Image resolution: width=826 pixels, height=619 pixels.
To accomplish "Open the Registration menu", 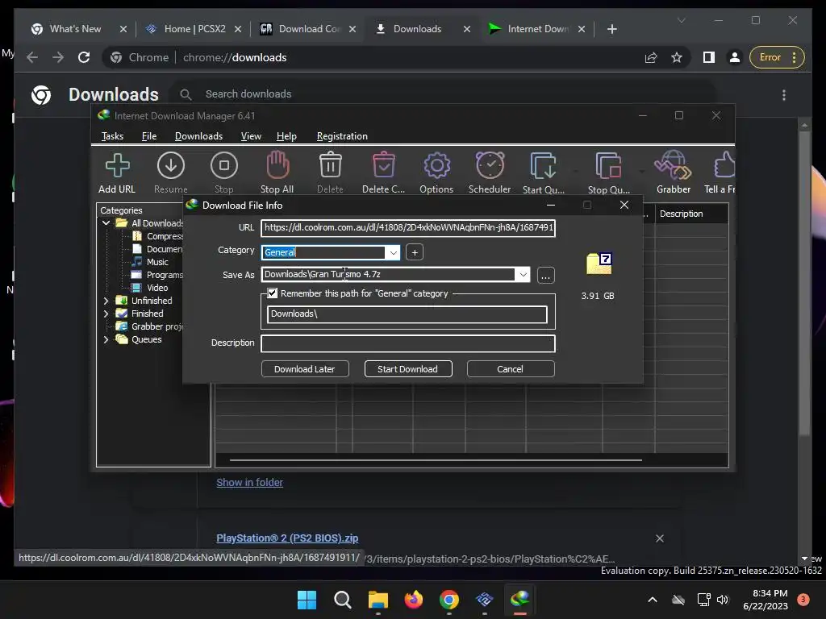I will (342, 136).
